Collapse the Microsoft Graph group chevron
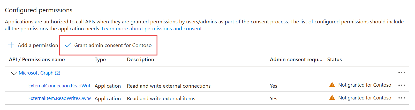415x110 pixels. point(13,73)
